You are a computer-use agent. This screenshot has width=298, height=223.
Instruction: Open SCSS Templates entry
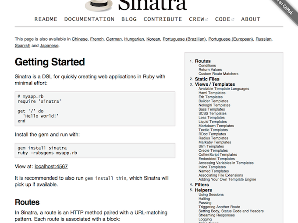coord(213,113)
